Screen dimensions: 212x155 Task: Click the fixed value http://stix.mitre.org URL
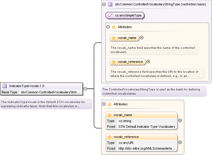(x=146, y=148)
